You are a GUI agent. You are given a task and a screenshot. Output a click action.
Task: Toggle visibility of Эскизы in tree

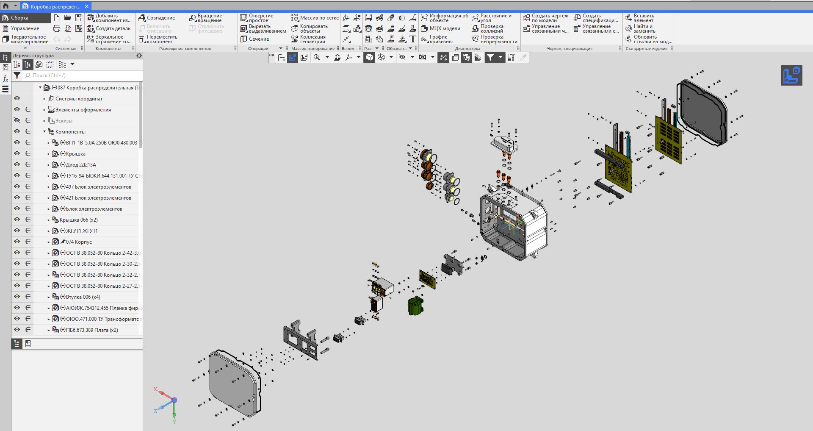click(x=17, y=120)
